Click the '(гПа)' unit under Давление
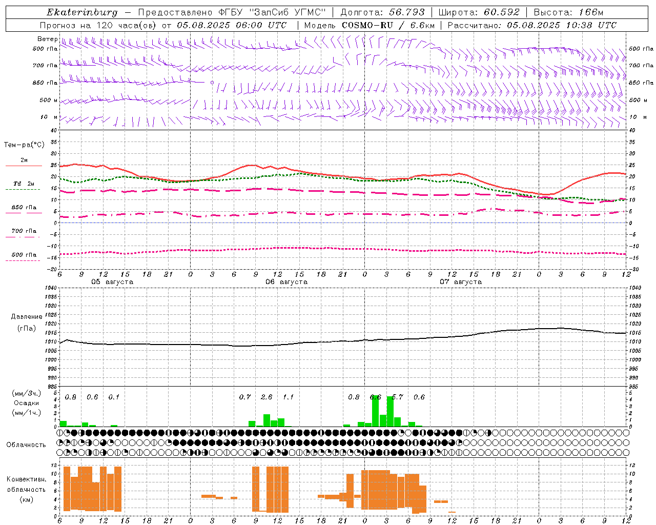The height and width of the screenshot is (525, 656). tap(27, 328)
